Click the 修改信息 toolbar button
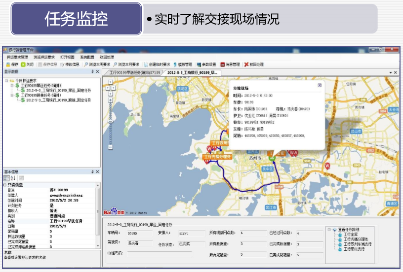403x272 pixels. 70,65
